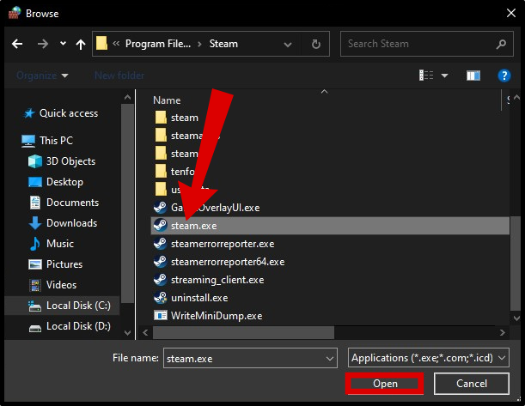Screen dimensions: 525x406
Task: Click the Steam breadcrumb segment
Action: [223, 44]
